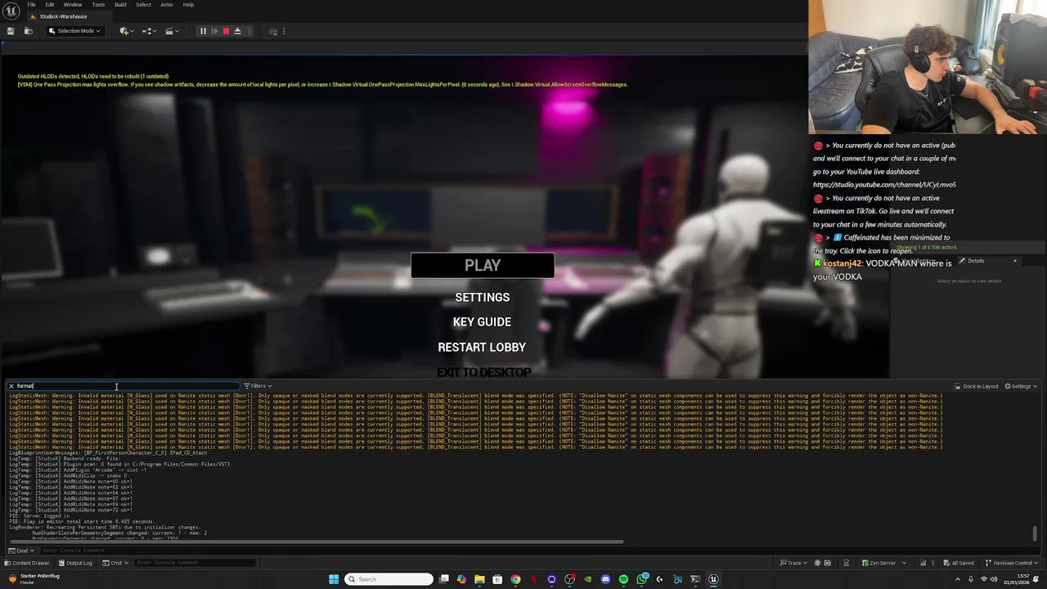Stop the play-in-editor session
The height and width of the screenshot is (589, 1047).
tap(226, 31)
